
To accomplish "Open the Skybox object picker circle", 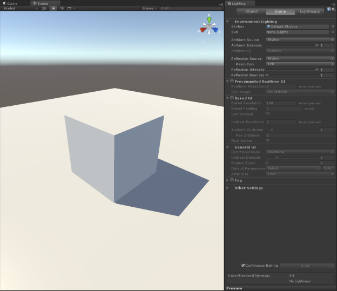I will pyautogui.click(x=333, y=26).
